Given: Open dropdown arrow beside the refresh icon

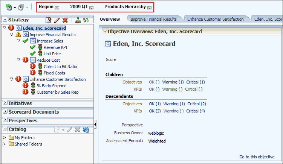Looking at the screenshot, I should coord(15,8).
